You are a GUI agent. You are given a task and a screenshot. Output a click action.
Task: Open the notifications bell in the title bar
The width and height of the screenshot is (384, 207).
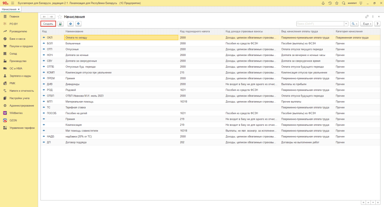323,3
